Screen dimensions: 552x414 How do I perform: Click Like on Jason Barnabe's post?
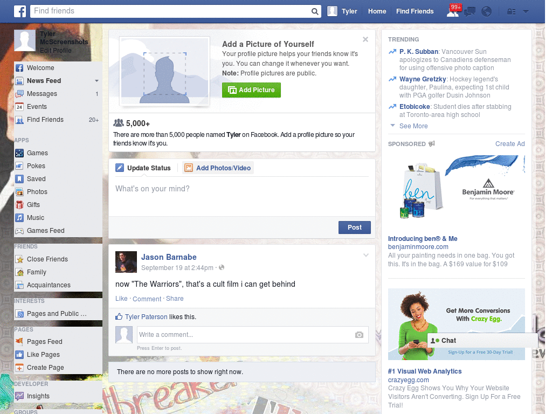pos(121,299)
